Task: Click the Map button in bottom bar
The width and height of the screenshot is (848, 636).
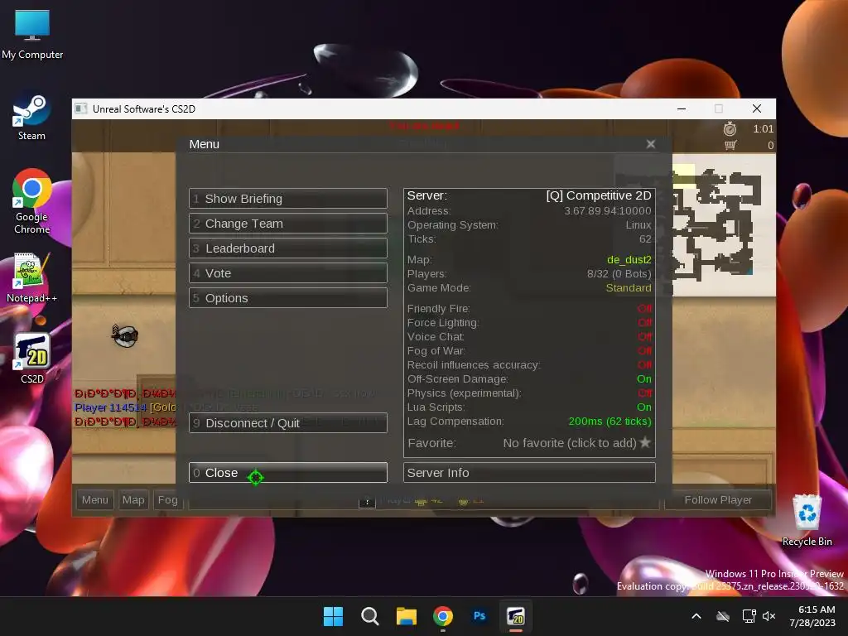Action: tap(133, 499)
